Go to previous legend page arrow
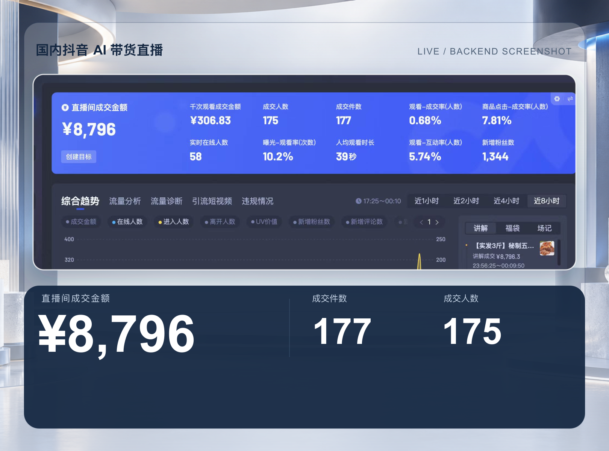This screenshot has width=609, height=451. [x=421, y=222]
